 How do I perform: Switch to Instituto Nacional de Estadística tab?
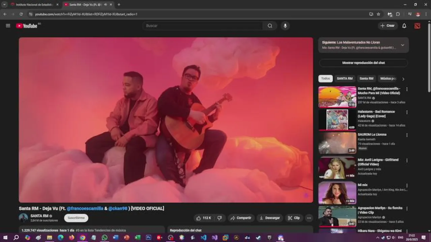coord(34,5)
